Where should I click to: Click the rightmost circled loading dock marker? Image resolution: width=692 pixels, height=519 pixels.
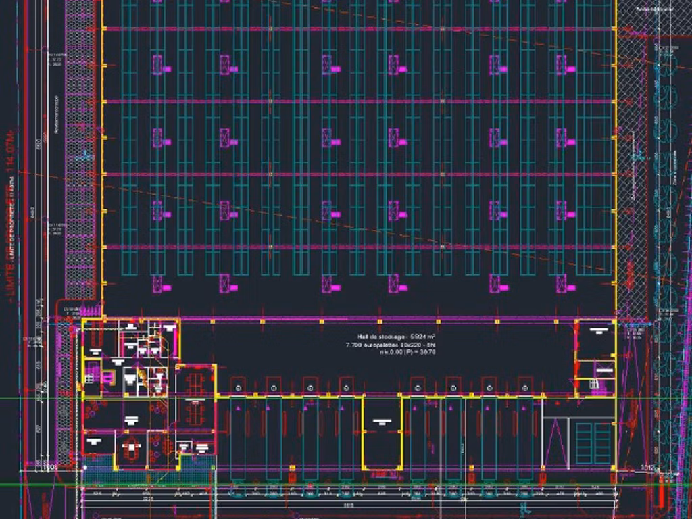(524, 388)
